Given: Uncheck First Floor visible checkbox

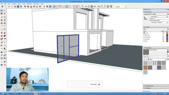Looking at the screenshot, I should tap(163, 39).
